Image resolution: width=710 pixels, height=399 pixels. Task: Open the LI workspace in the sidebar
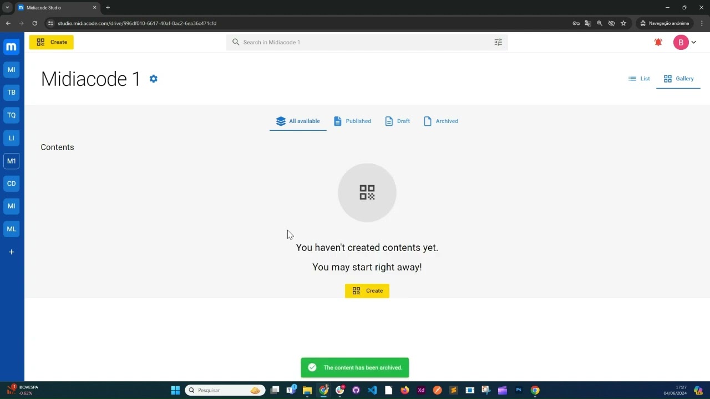point(11,138)
